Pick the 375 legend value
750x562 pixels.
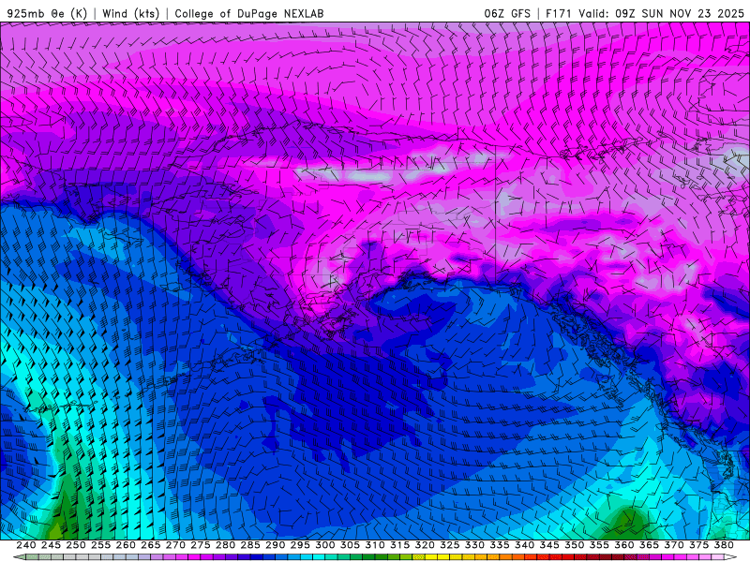(x=698, y=545)
